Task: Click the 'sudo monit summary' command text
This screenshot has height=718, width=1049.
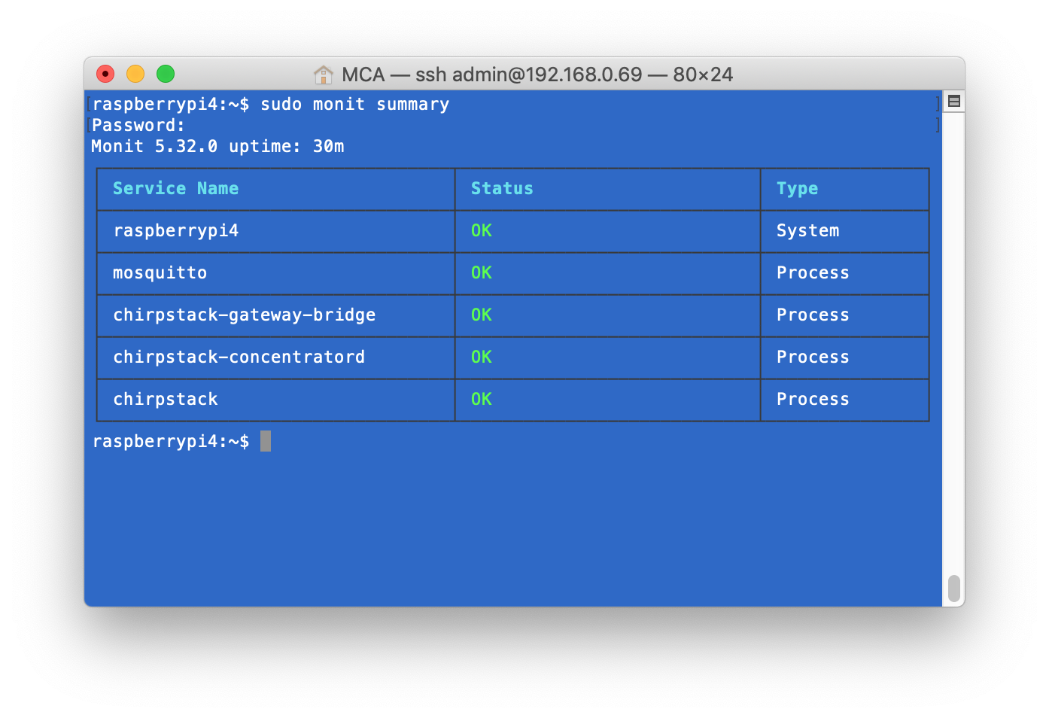Action: tap(354, 105)
